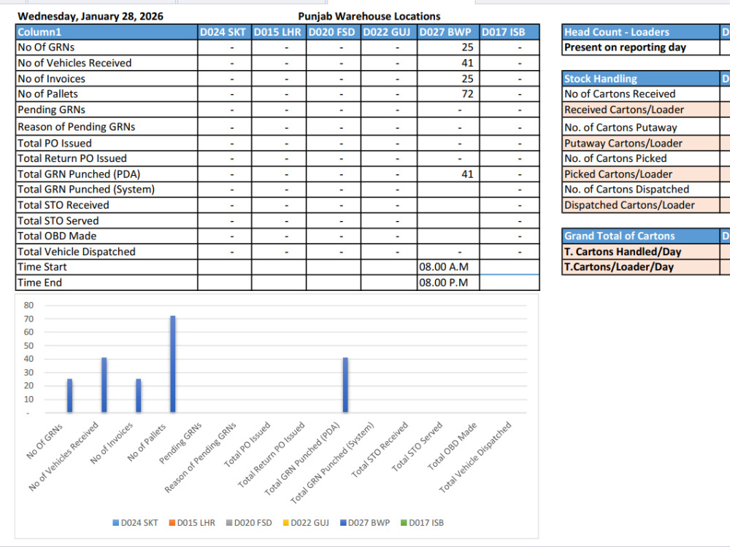Select the Head Count - Loaders header
Screen dimensions: 730x547
641,32
